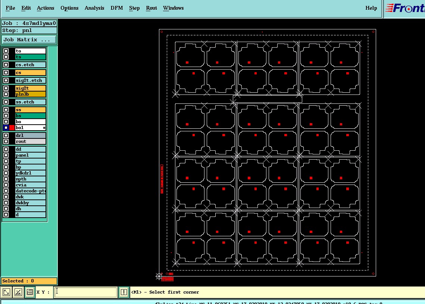425x304 pixels.
Task: Select layer name cvia
Action: pos(30,185)
